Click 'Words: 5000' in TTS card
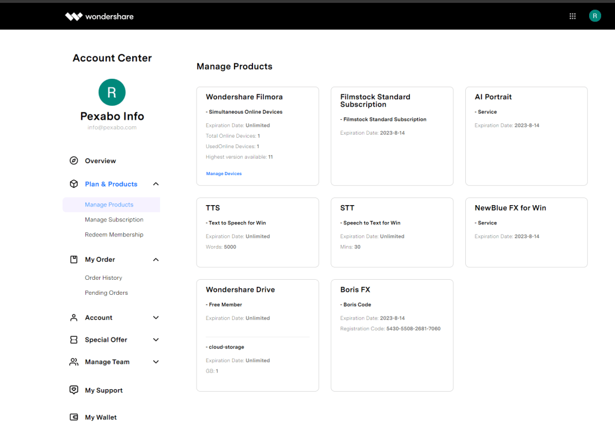The image size is (615, 444). pos(221,247)
